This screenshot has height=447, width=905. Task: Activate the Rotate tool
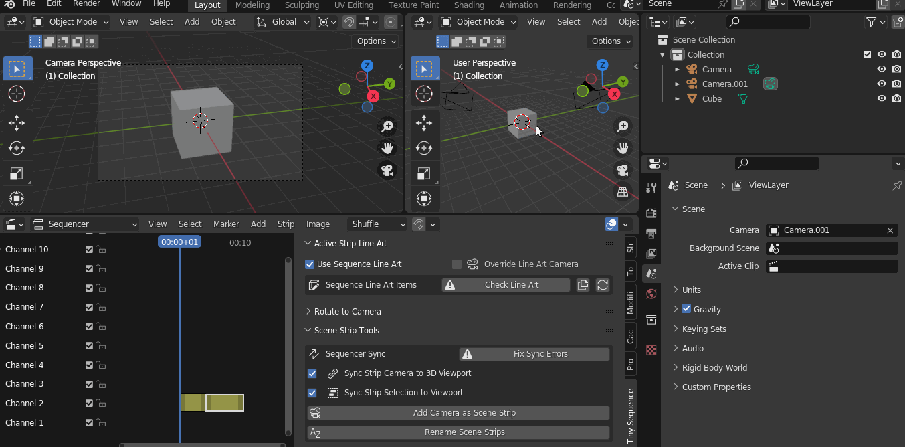(17, 148)
